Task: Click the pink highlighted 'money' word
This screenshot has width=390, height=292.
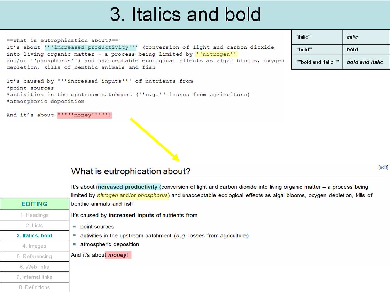Action: 117,255
